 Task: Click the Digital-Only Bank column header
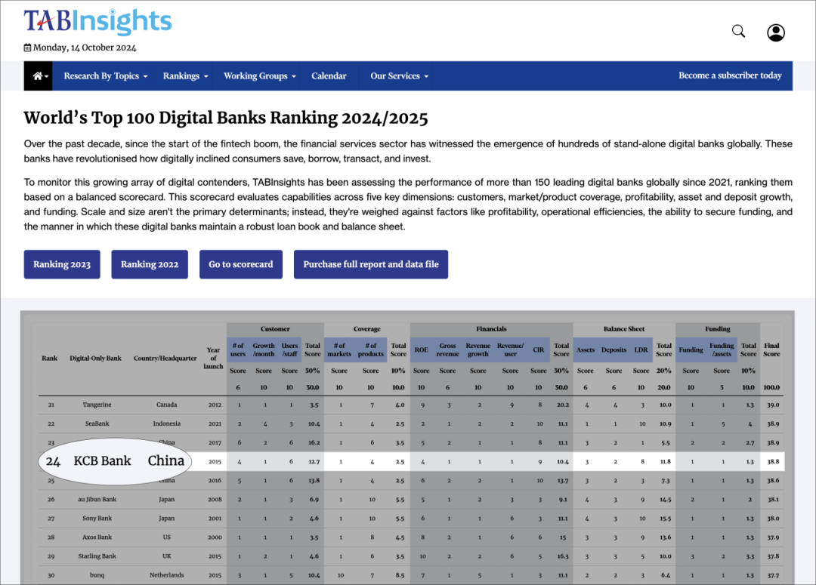tap(95, 359)
